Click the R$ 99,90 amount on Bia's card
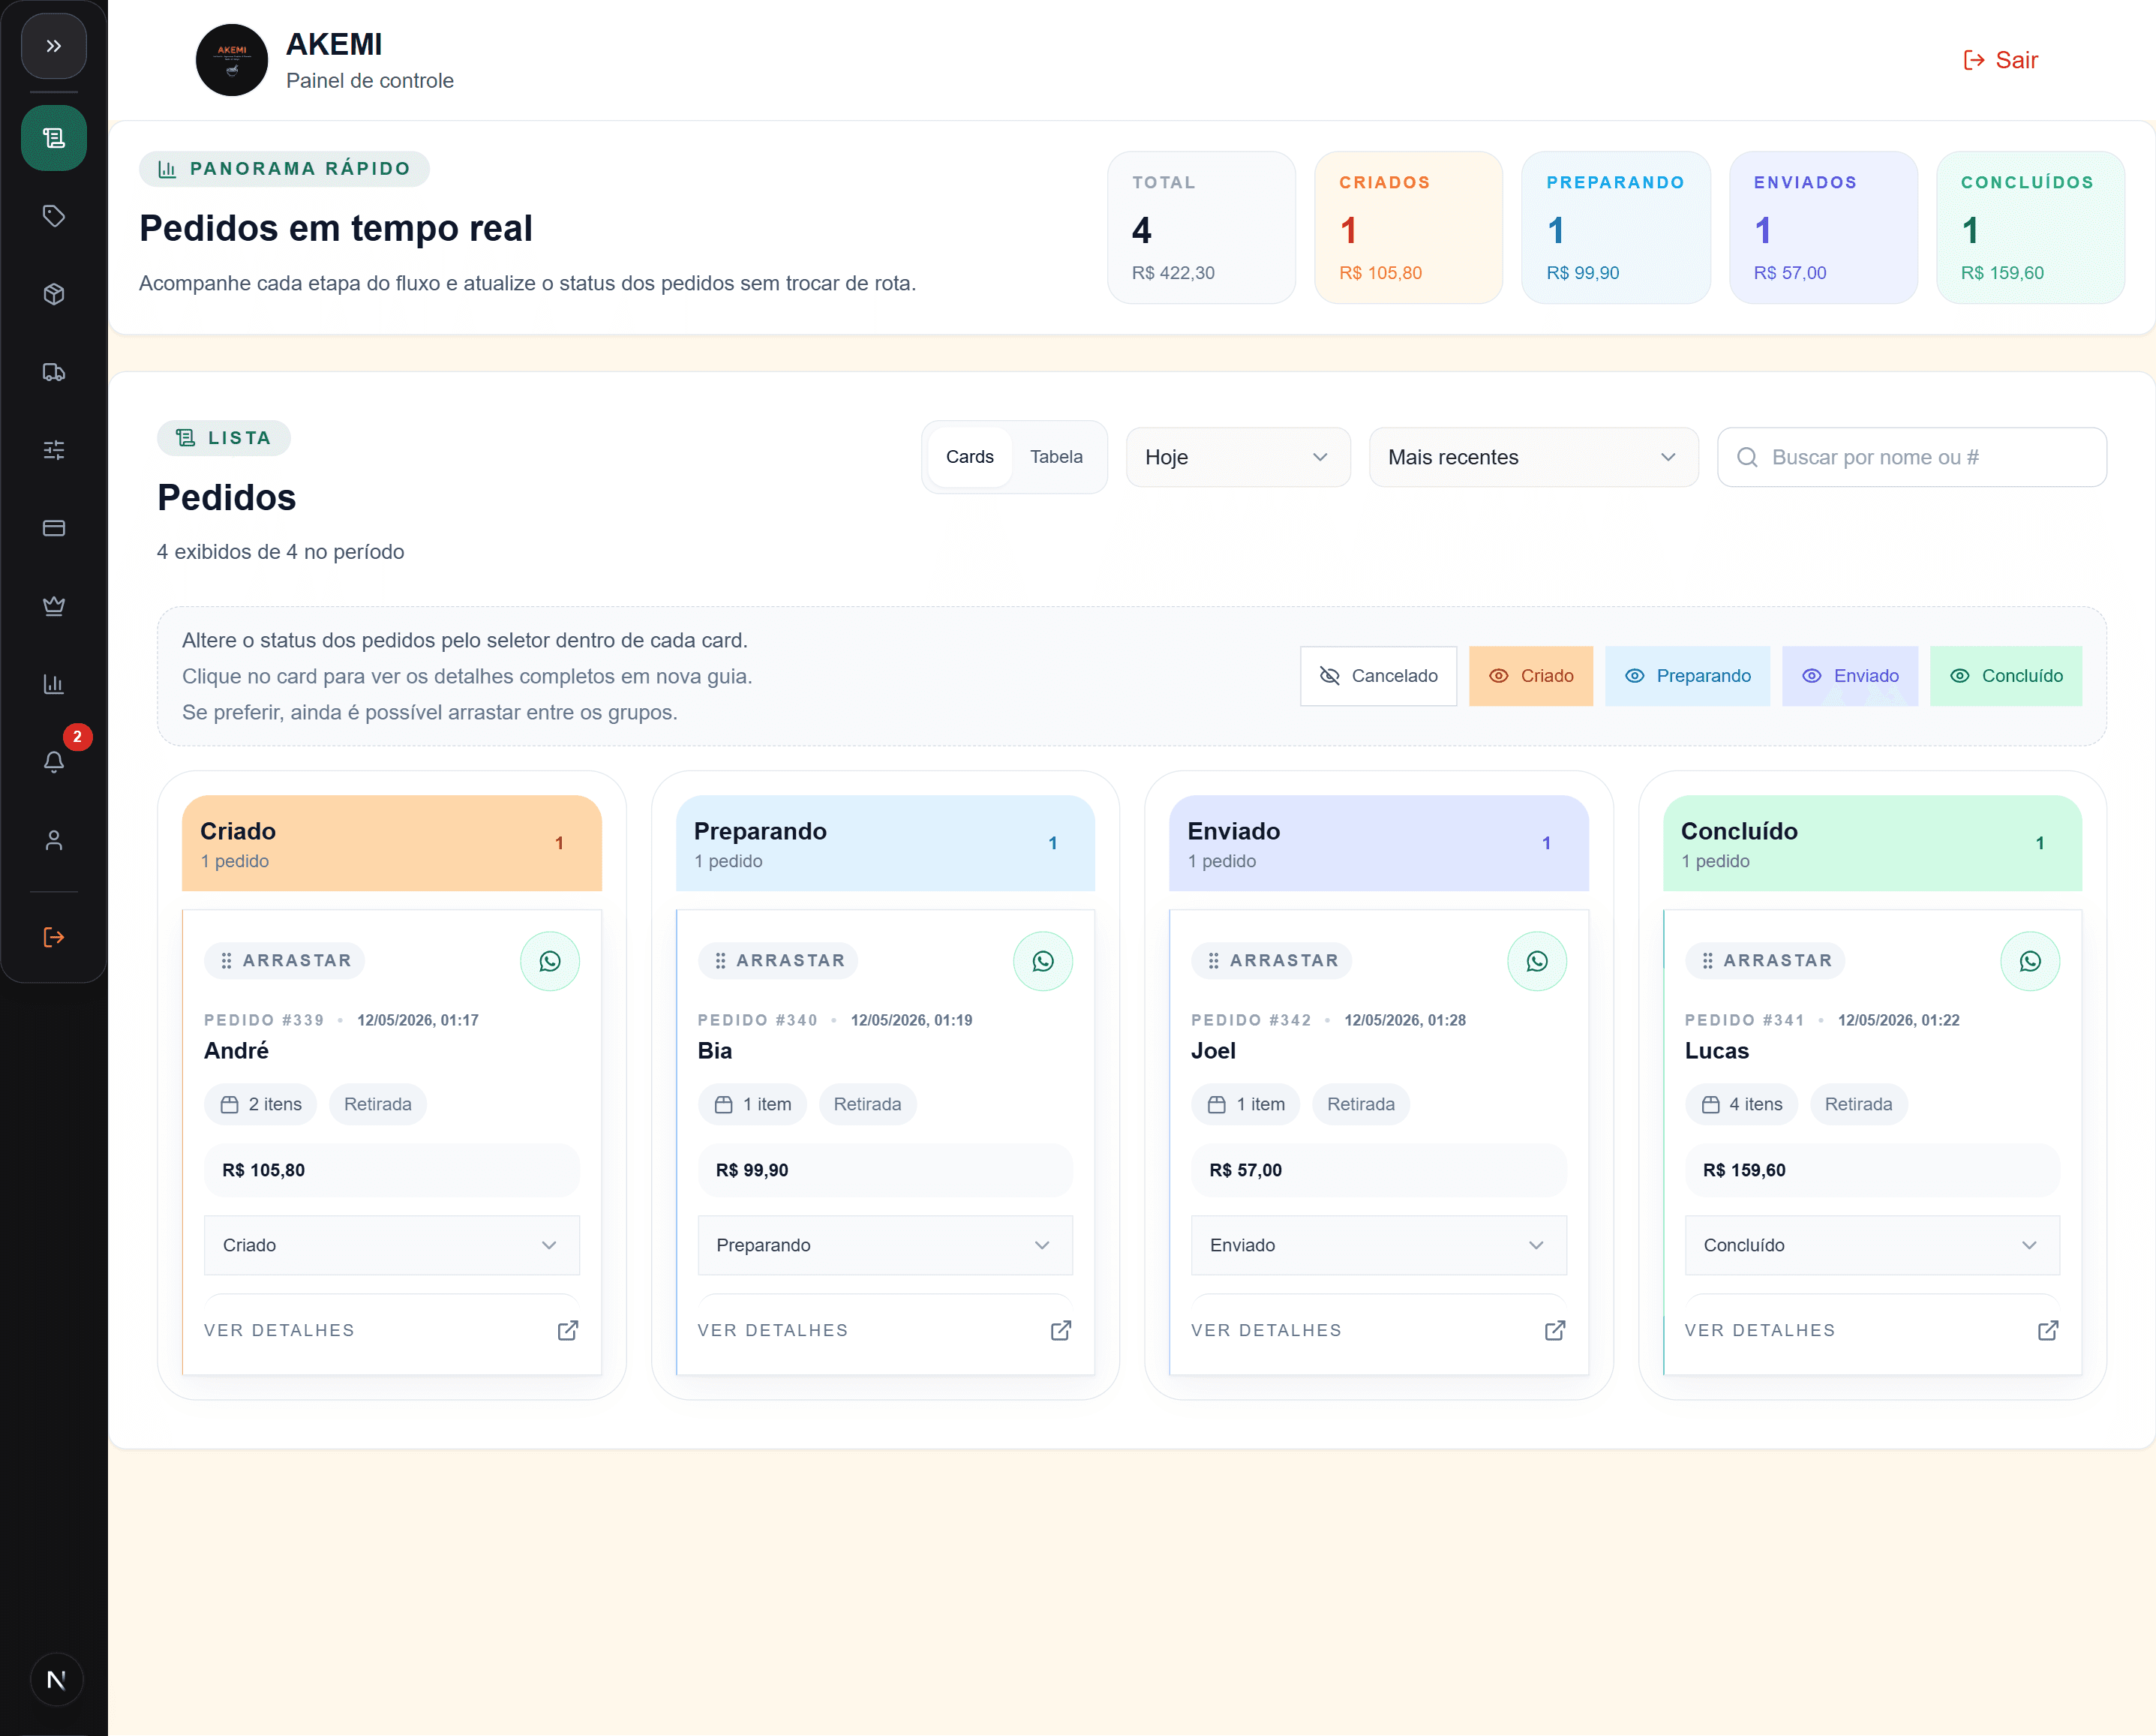 pyautogui.click(x=752, y=1170)
